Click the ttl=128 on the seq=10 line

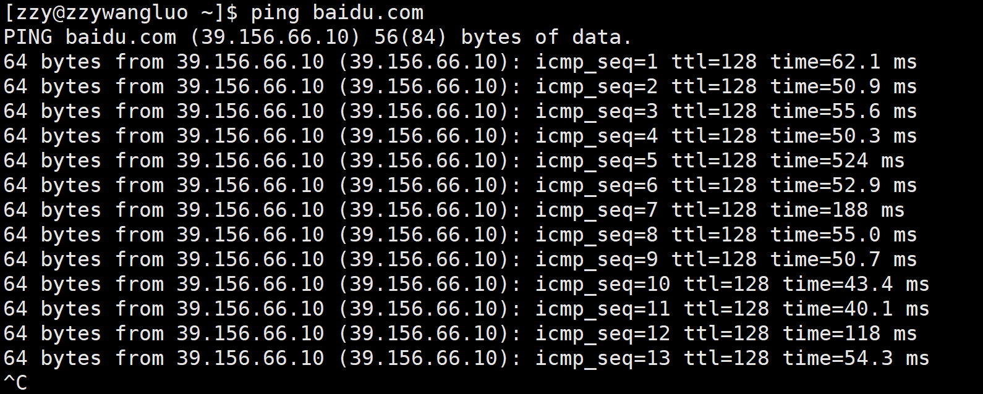726,285
